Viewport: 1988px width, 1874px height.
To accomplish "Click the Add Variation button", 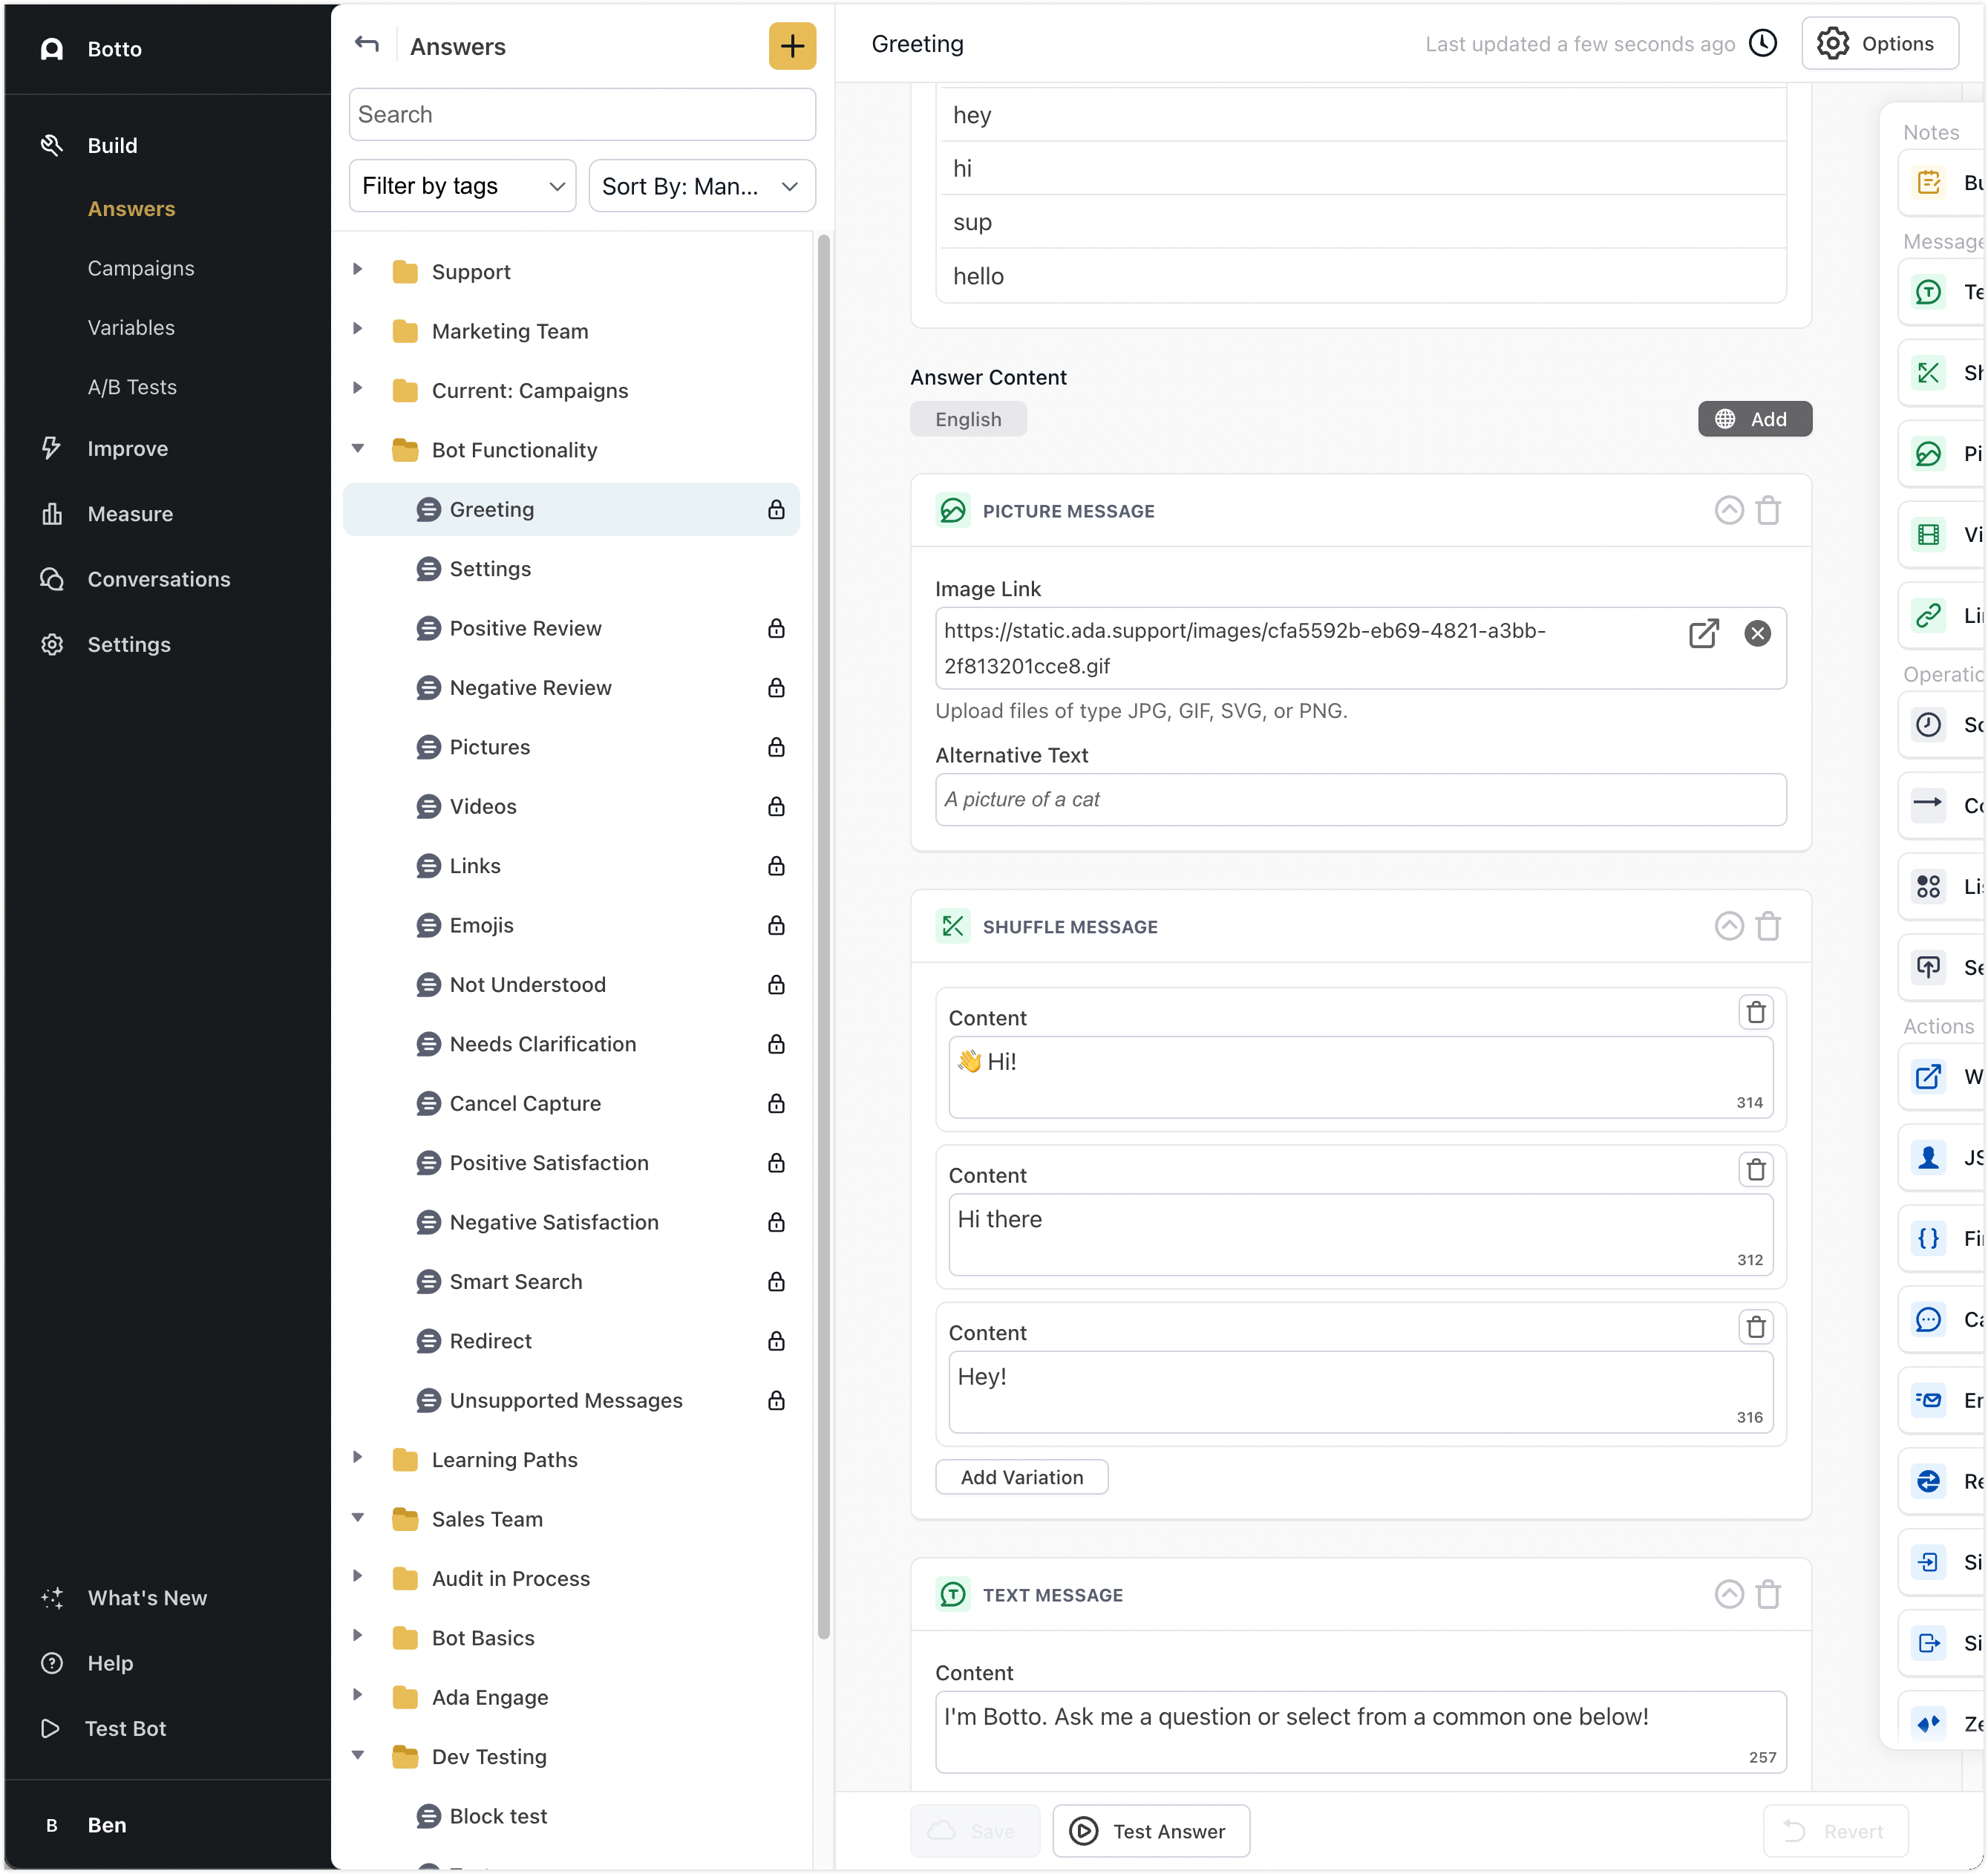I will 1021,1477.
